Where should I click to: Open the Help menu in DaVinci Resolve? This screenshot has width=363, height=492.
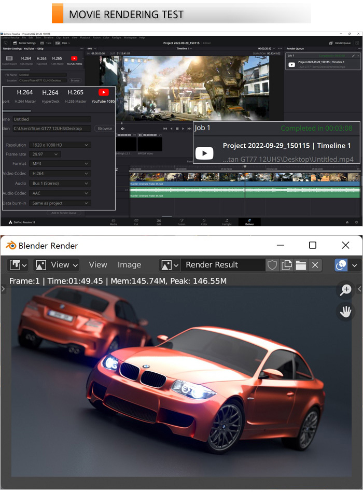[x=142, y=38]
